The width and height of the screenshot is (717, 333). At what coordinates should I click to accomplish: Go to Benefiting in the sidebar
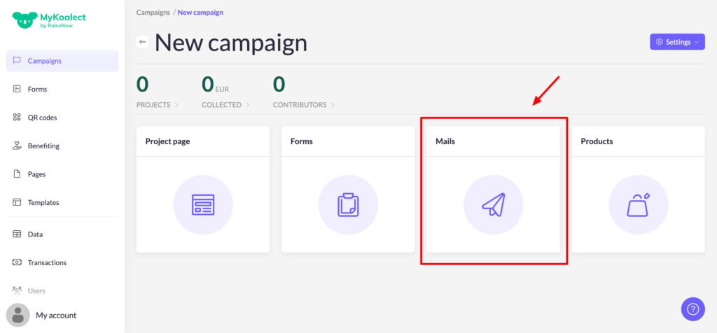pyautogui.click(x=43, y=146)
